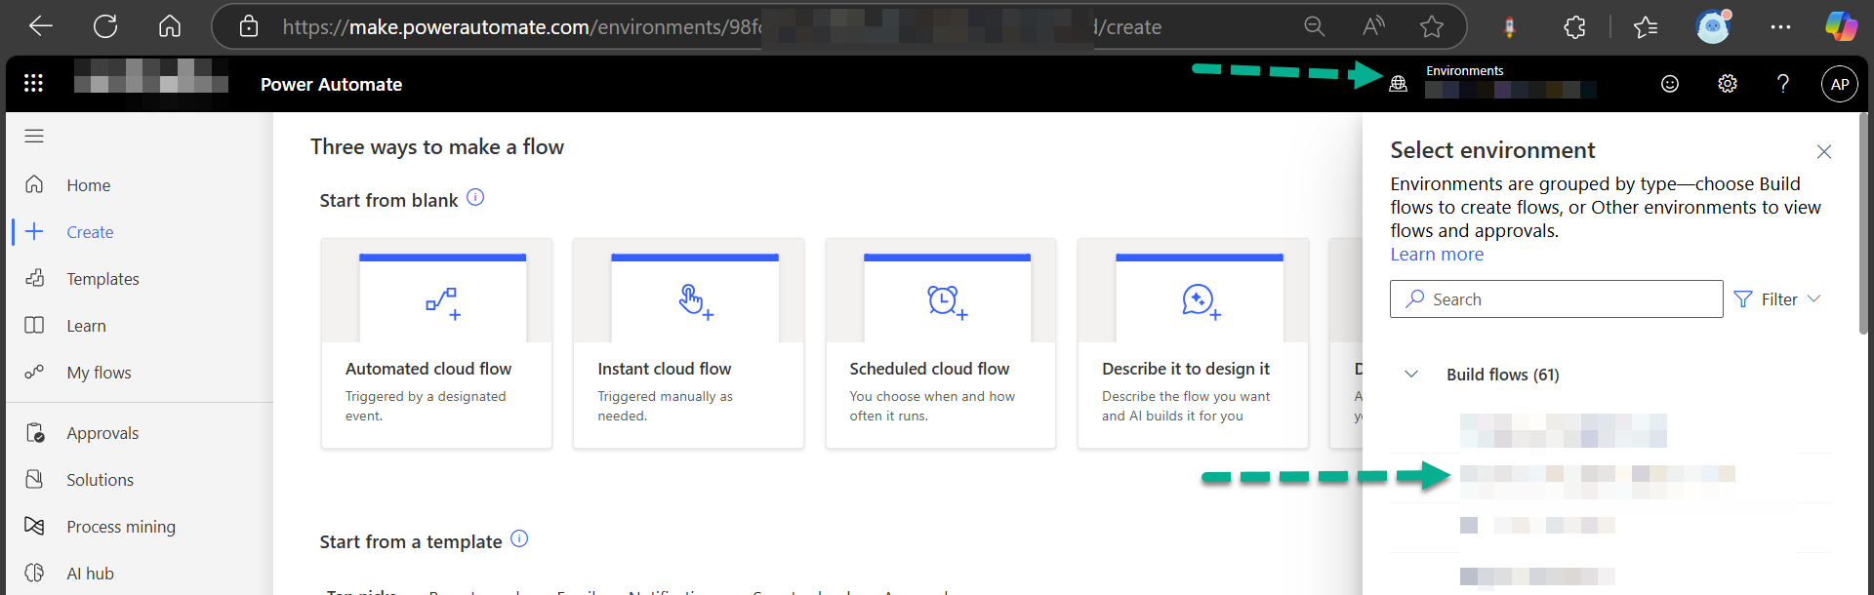This screenshot has width=1874, height=595.
Task: Open the AP account manager
Action: (1840, 84)
